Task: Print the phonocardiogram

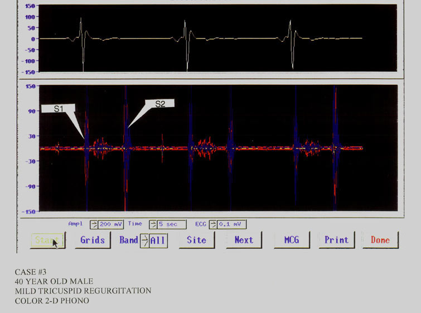Action: tap(336, 240)
